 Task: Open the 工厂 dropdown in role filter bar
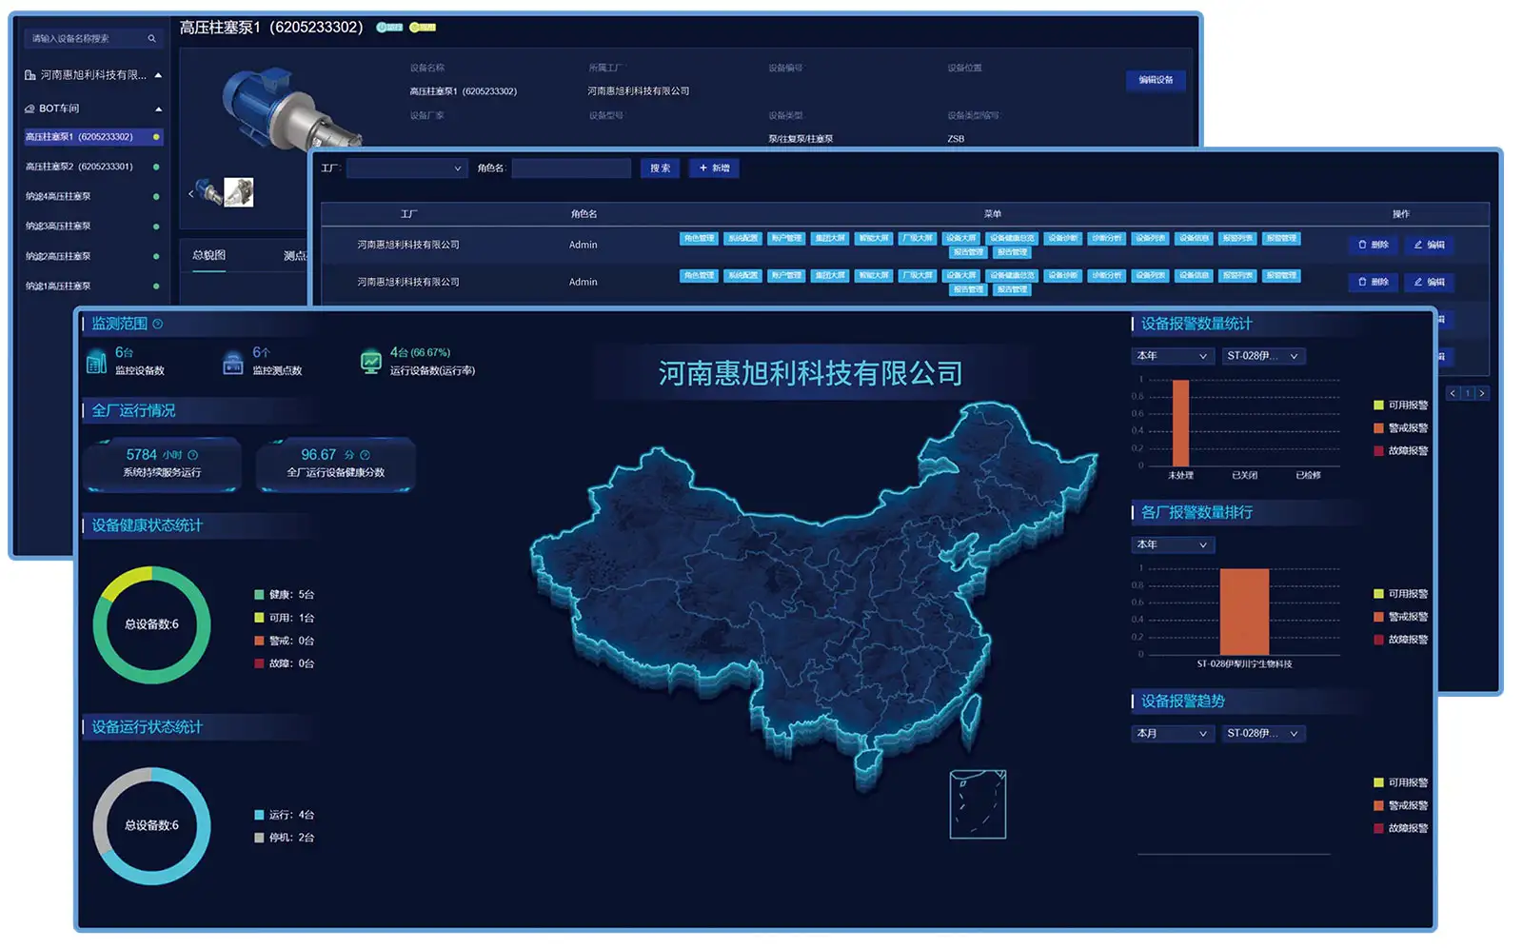coord(407,168)
